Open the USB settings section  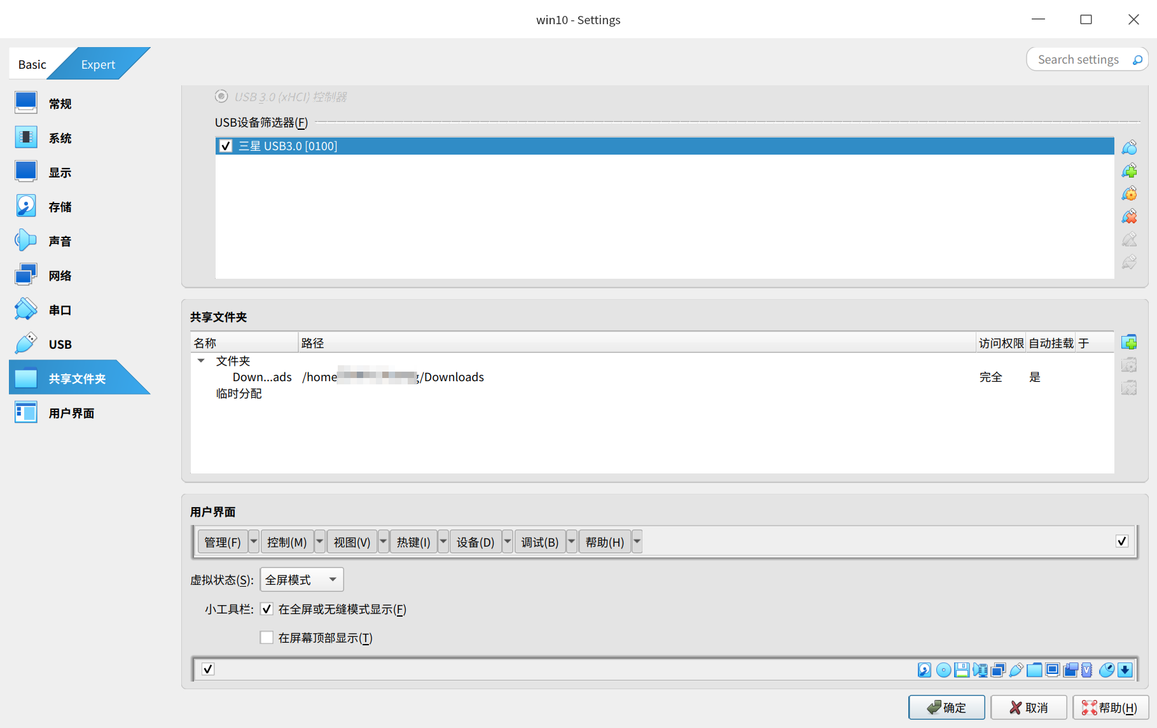tap(79, 344)
